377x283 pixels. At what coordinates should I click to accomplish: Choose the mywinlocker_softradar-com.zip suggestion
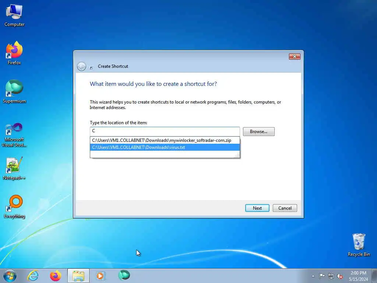point(165,140)
